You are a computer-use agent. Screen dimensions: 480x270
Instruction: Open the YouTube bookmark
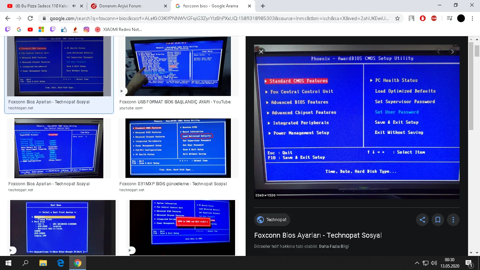point(30,30)
